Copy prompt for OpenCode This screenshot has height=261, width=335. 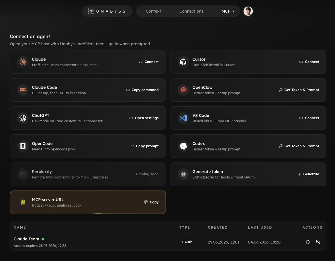click(144, 146)
